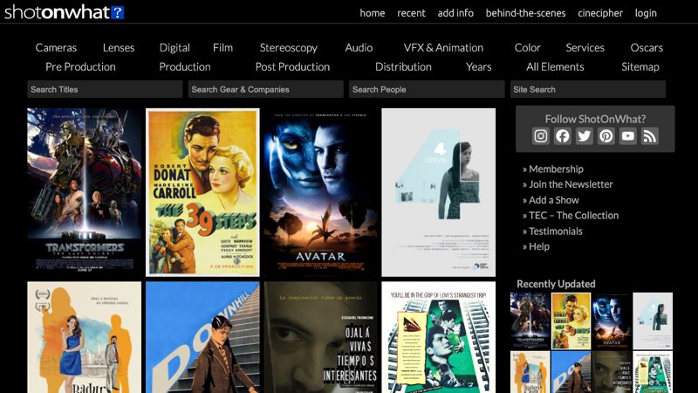This screenshot has height=393, width=698.
Task: Open the Film category
Action: coord(222,48)
